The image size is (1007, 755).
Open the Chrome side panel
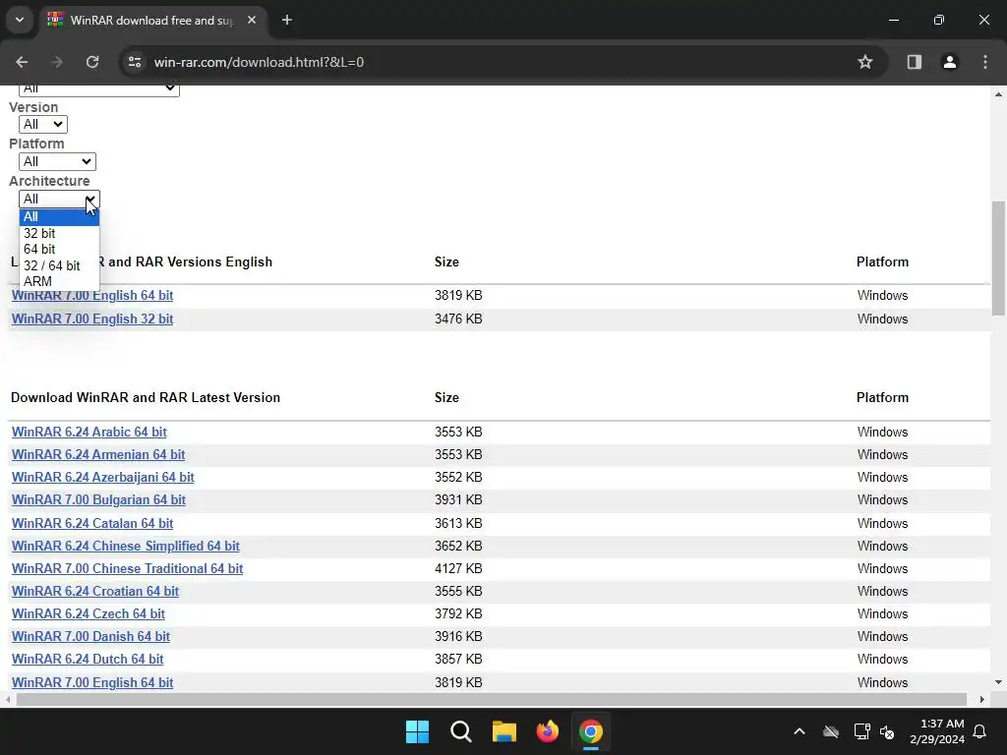pyautogui.click(x=914, y=62)
